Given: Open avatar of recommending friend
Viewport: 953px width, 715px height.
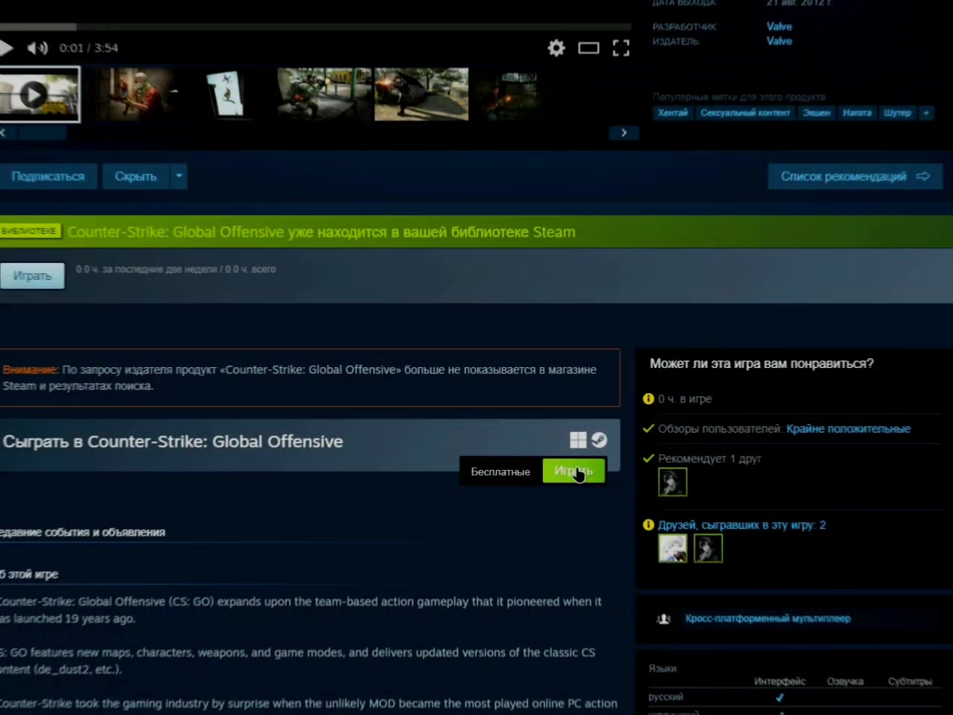Looking at the screenshot, I should pos(672,483).
